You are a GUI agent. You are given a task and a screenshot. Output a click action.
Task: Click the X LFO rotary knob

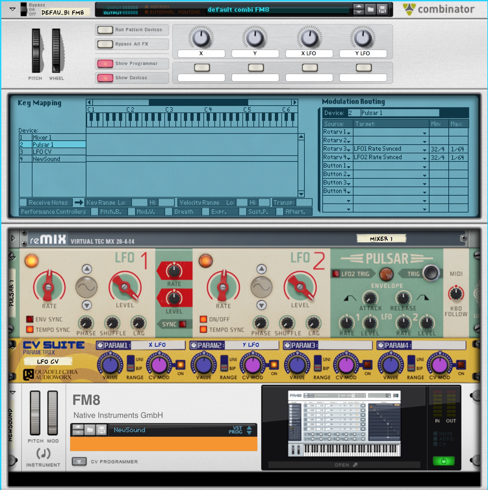[309, 38]
